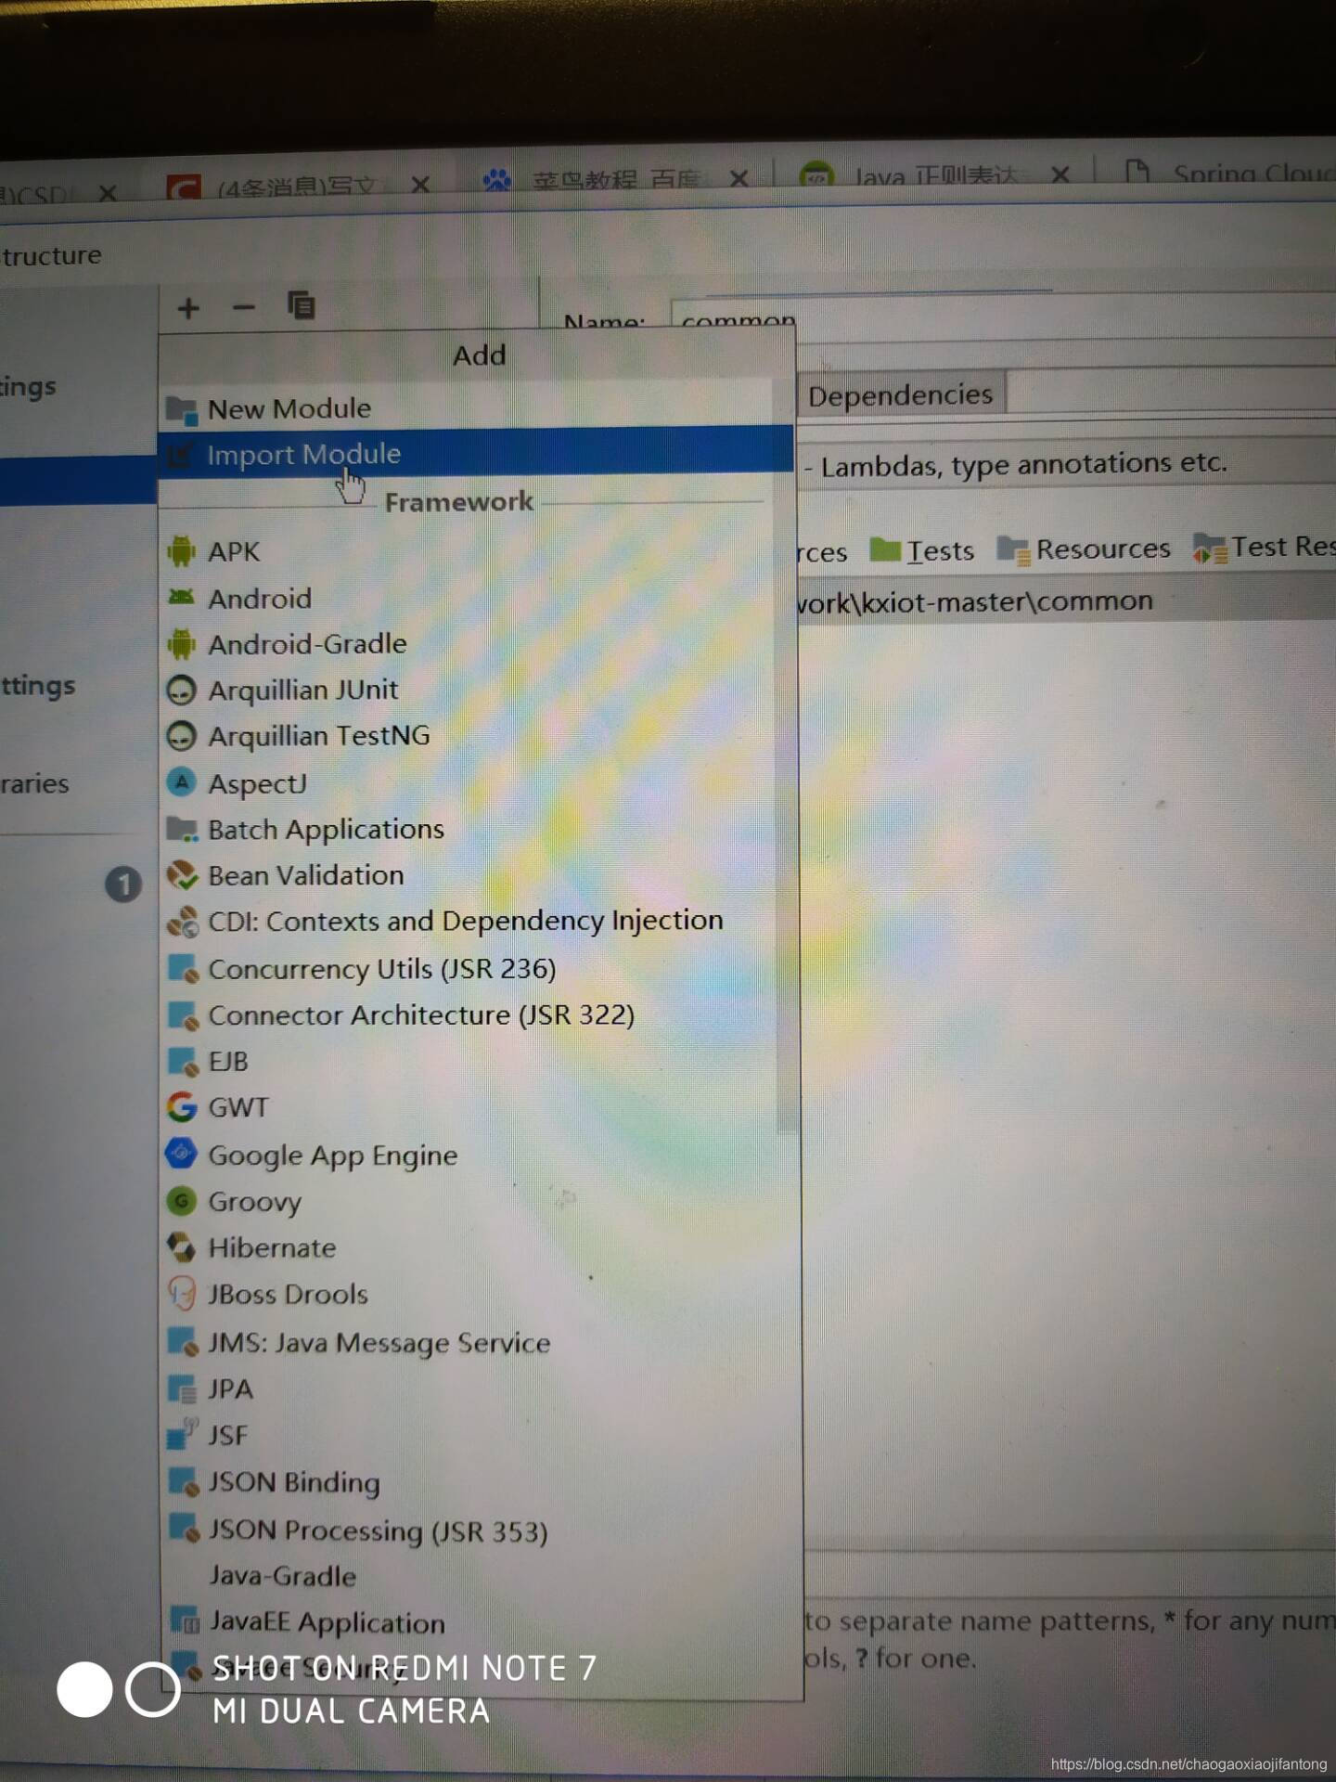The width and height of the screenshot is (1336, 1782).
Task: Select Hibernate framework text entry
Action: [x=272, y=1247]
